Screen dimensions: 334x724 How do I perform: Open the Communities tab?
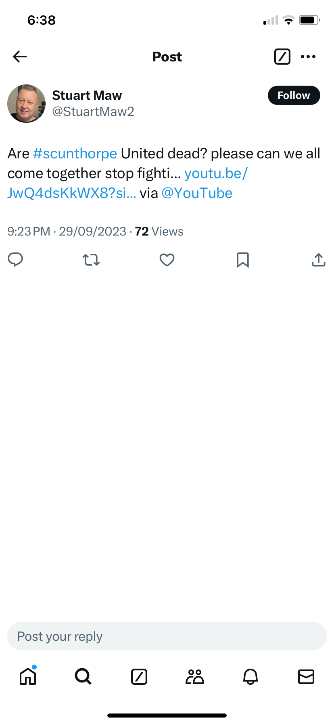(x=195, y=676)
